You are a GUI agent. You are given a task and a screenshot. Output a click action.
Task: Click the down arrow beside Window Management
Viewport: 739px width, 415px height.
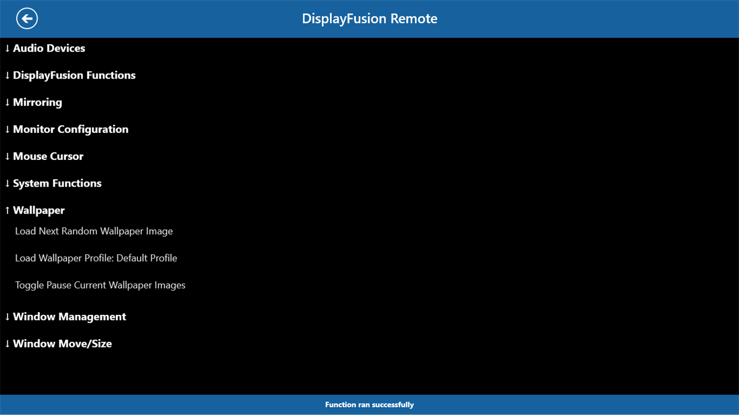[7, 316]
